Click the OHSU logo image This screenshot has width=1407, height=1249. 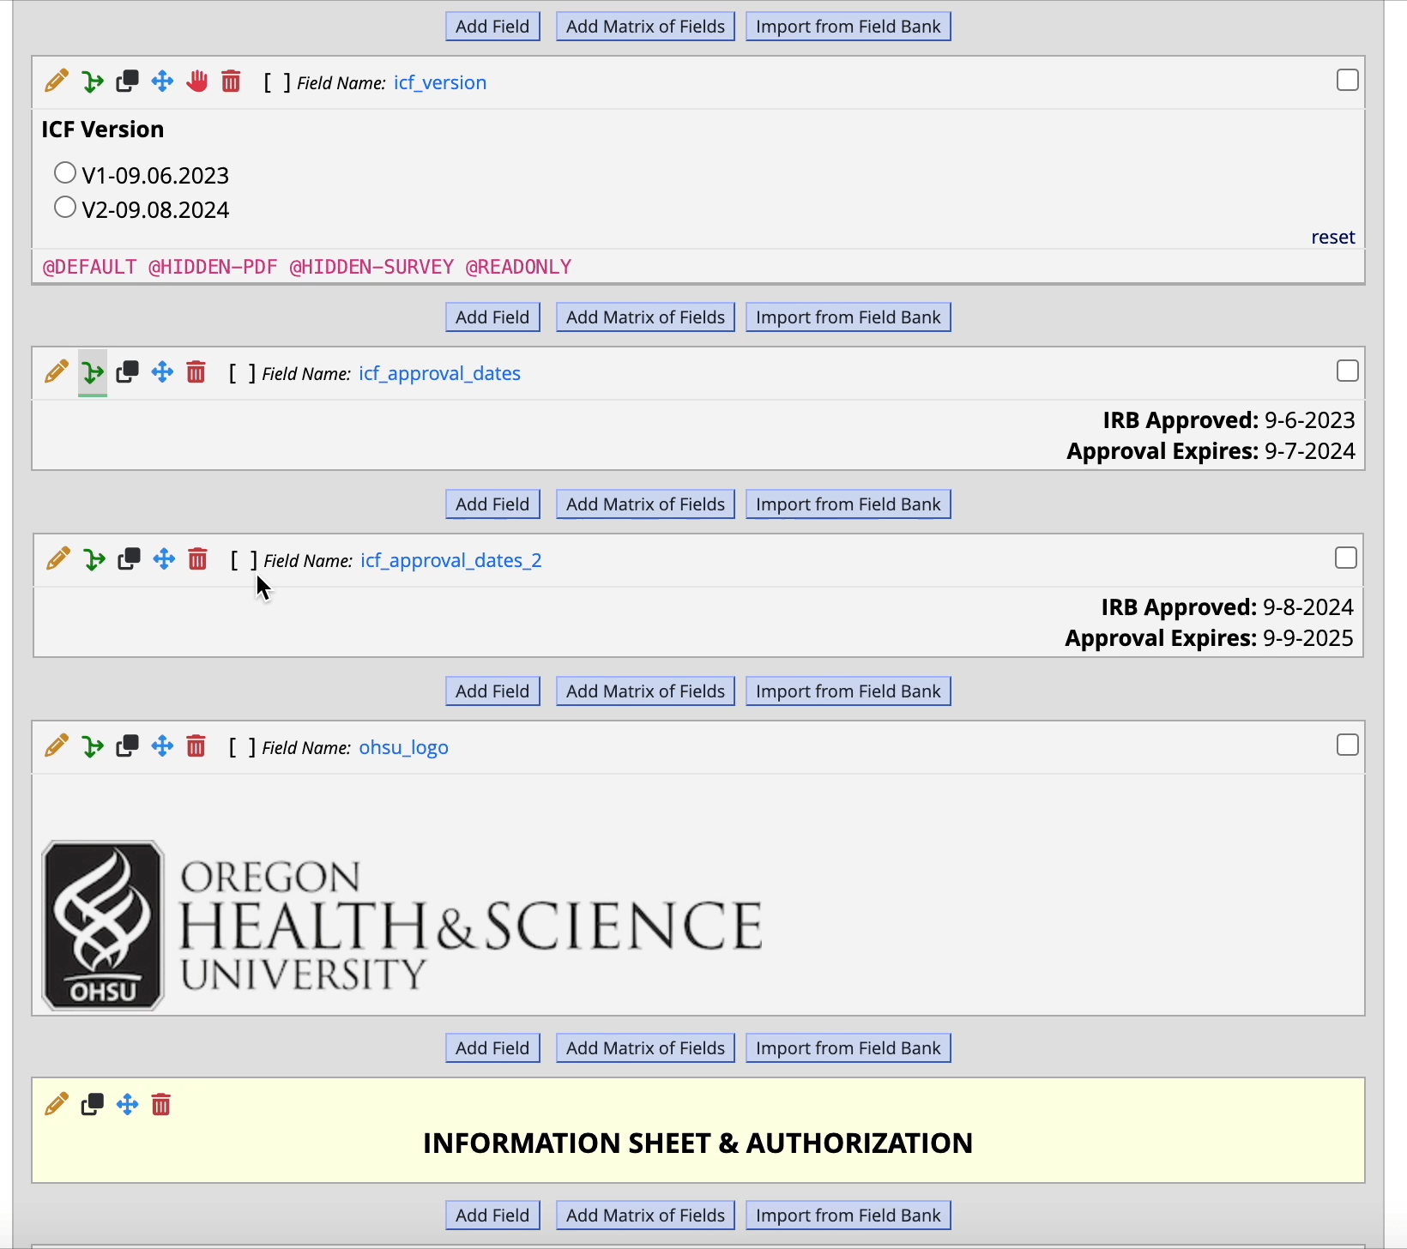[x=402, y=926]
